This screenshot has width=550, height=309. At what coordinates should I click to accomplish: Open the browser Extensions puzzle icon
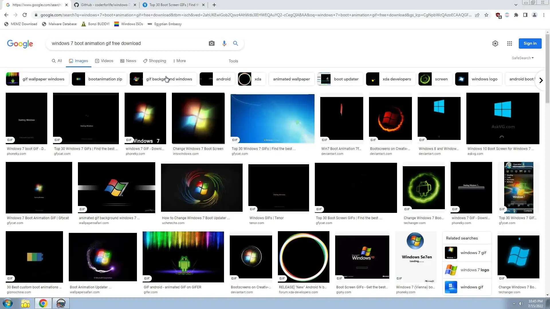tap(516, 15)
